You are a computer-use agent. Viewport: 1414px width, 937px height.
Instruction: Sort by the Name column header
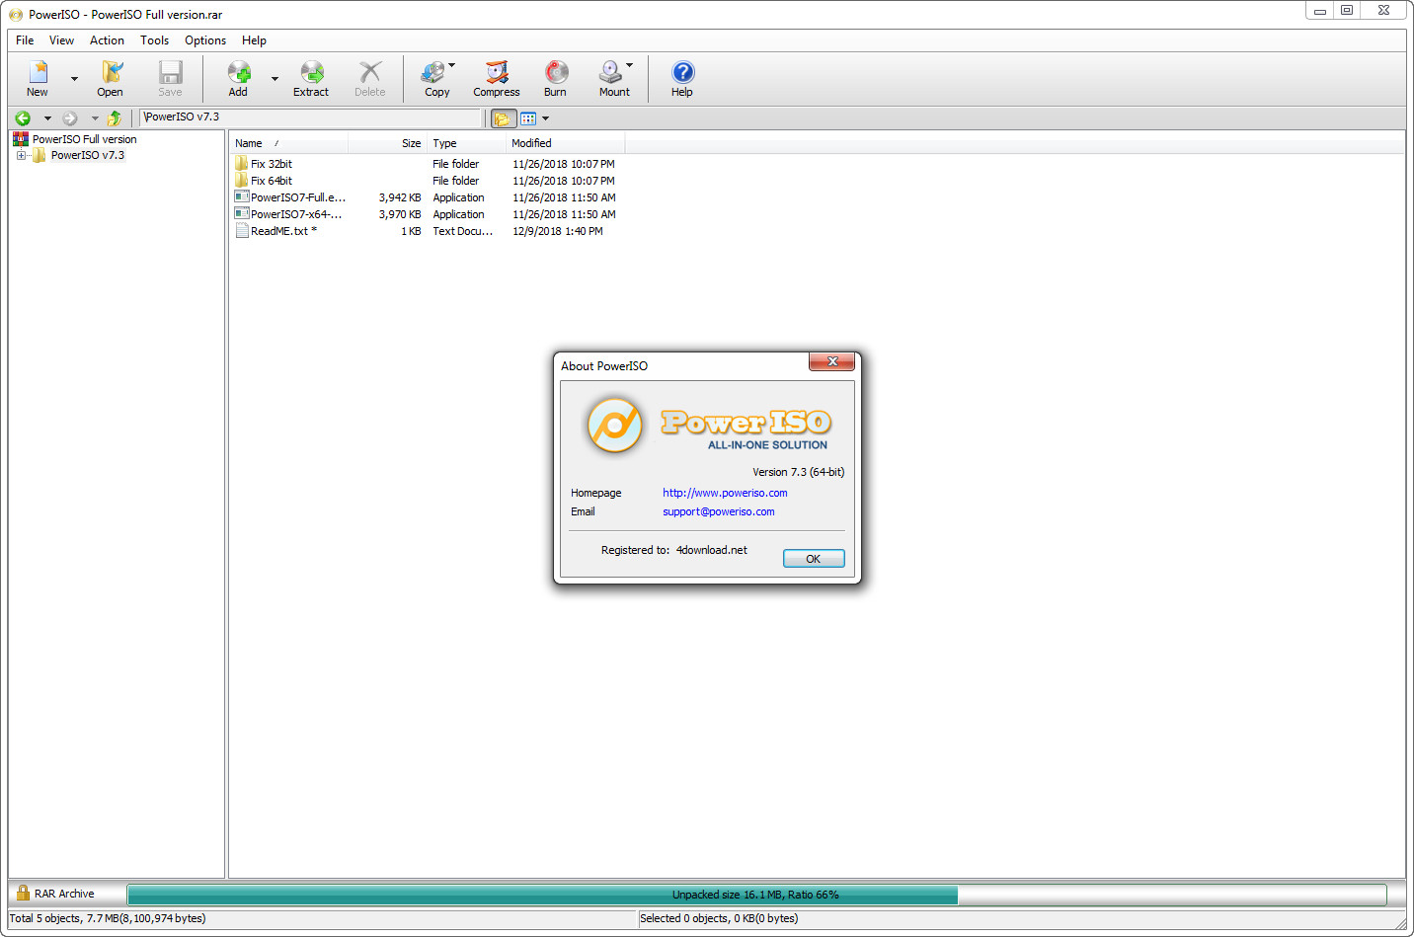click(x=289, y=143)
